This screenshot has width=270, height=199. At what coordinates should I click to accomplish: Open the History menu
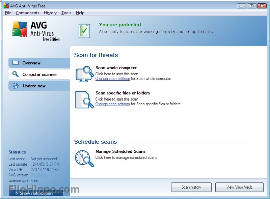click(50, 13)
